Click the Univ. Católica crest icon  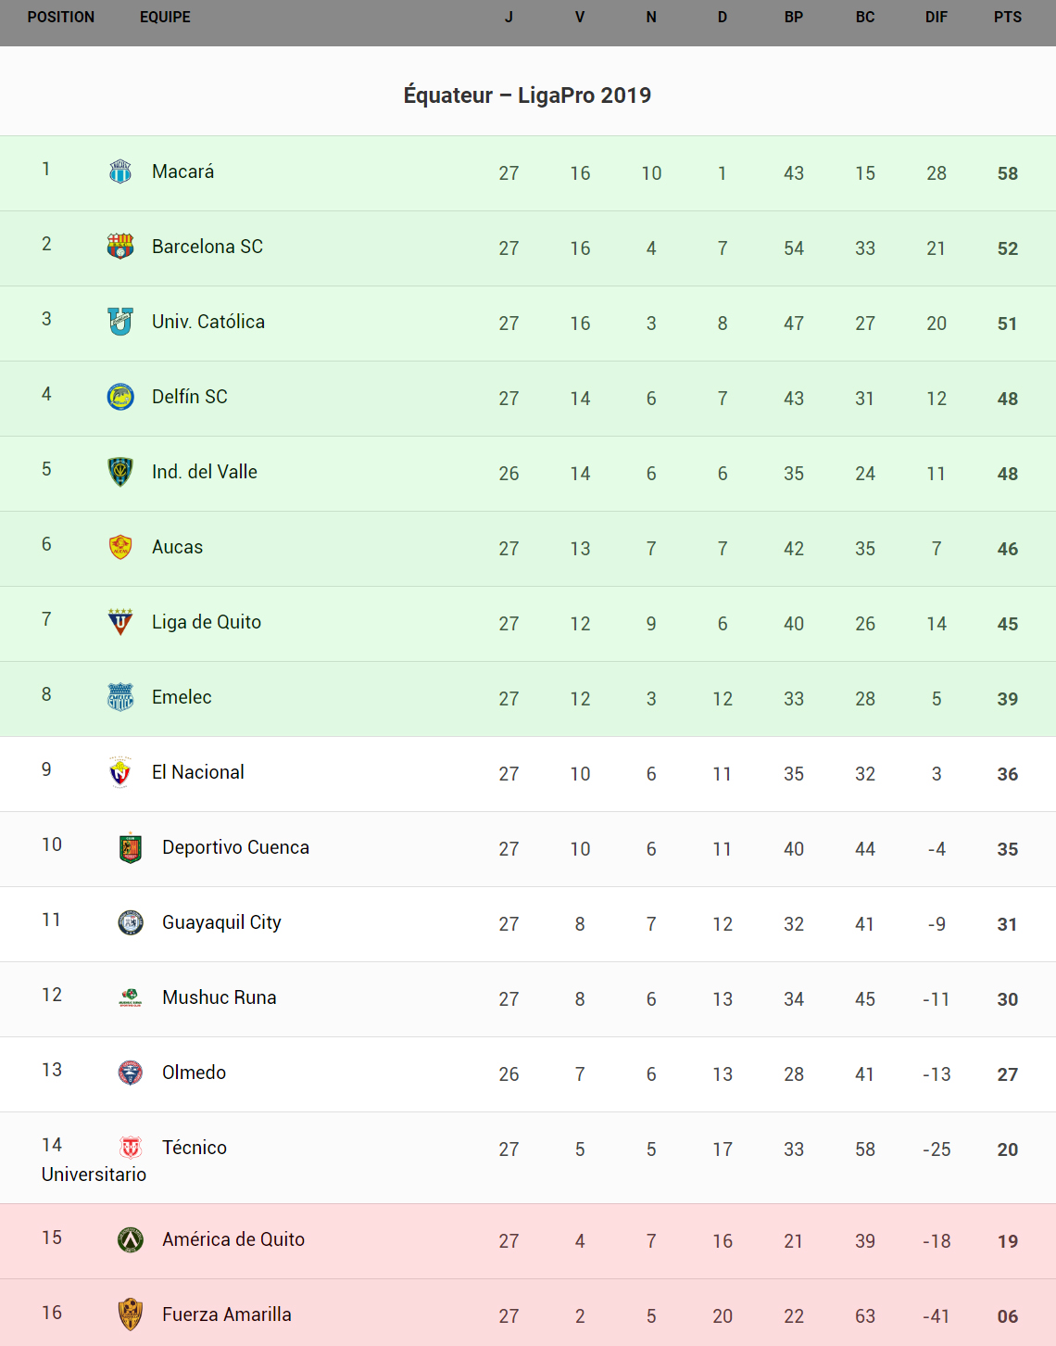pos(120,322)
